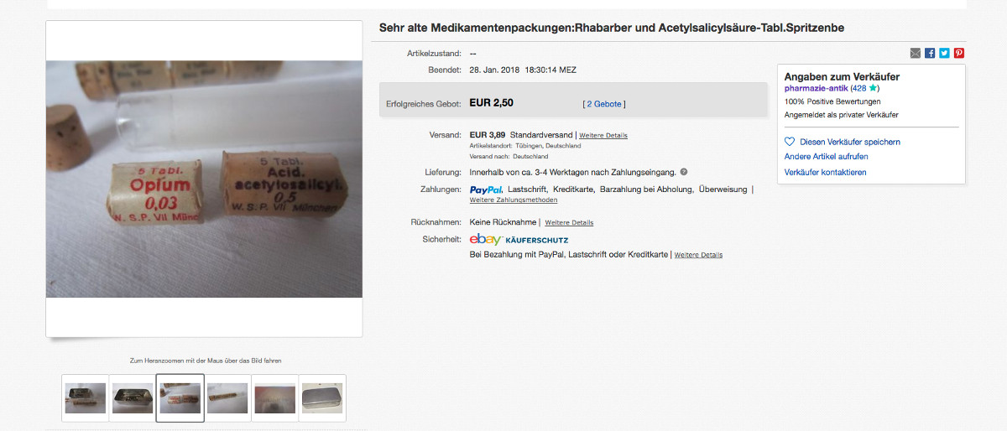
Task: Click the PayPal logo
Action: 486,190
